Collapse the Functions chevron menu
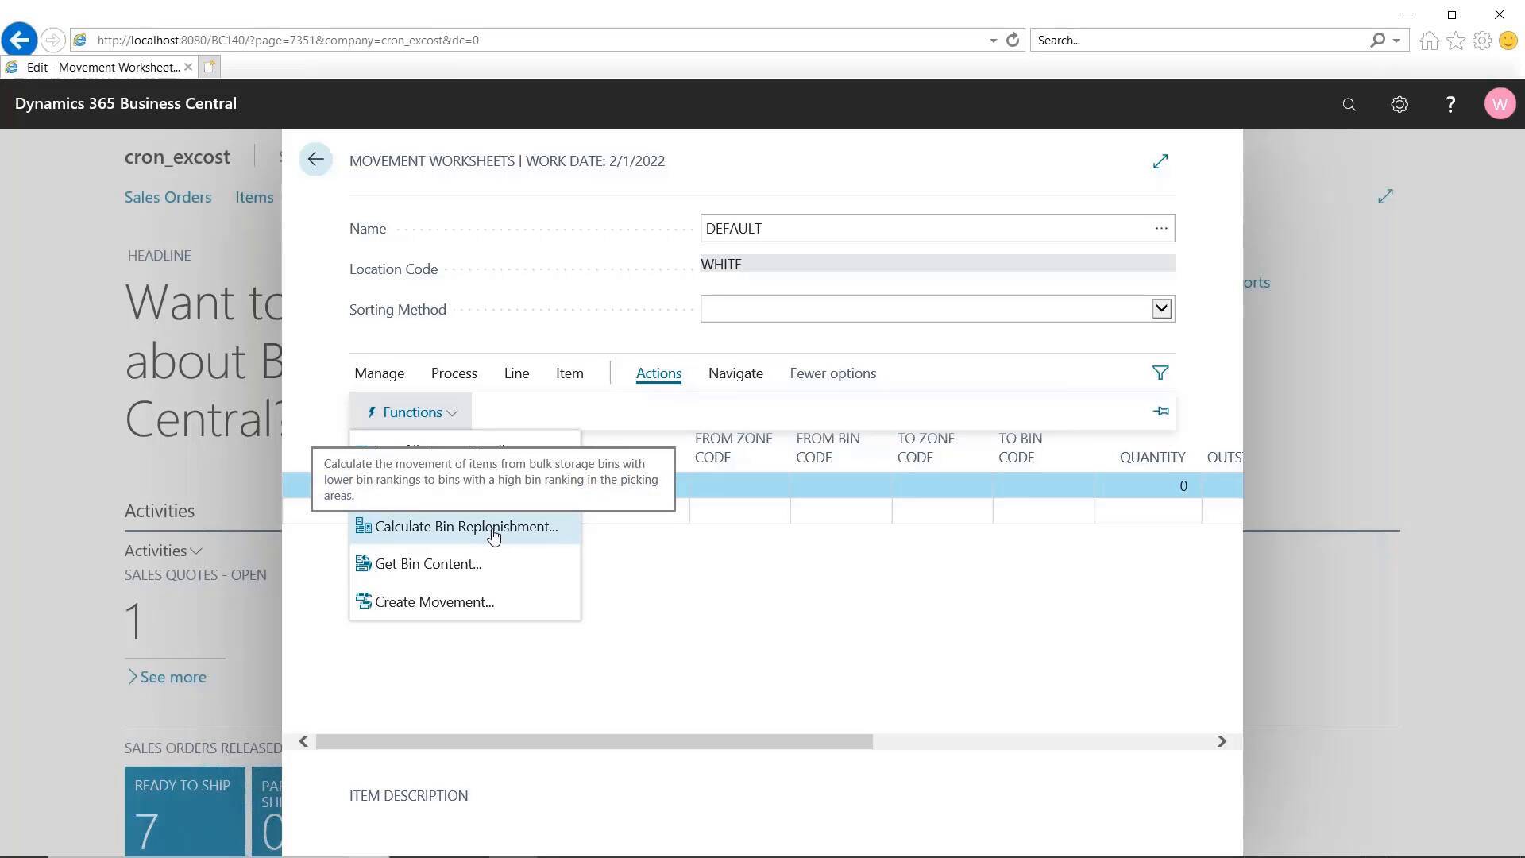 [x=453, y=412]
